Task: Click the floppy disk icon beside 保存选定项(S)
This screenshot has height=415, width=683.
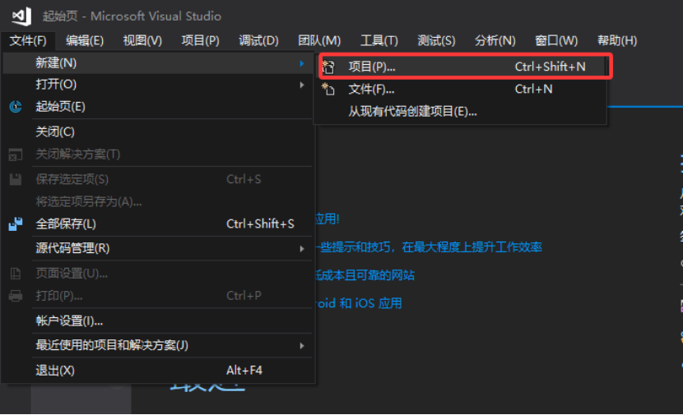Action: 16,179
